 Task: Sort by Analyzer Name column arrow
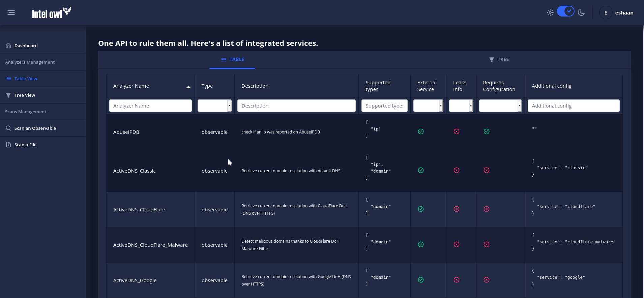pos(188,87)
